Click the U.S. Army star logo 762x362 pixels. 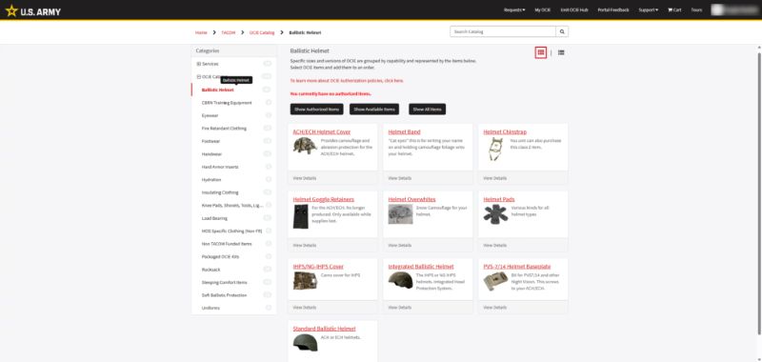coord(11,10)
